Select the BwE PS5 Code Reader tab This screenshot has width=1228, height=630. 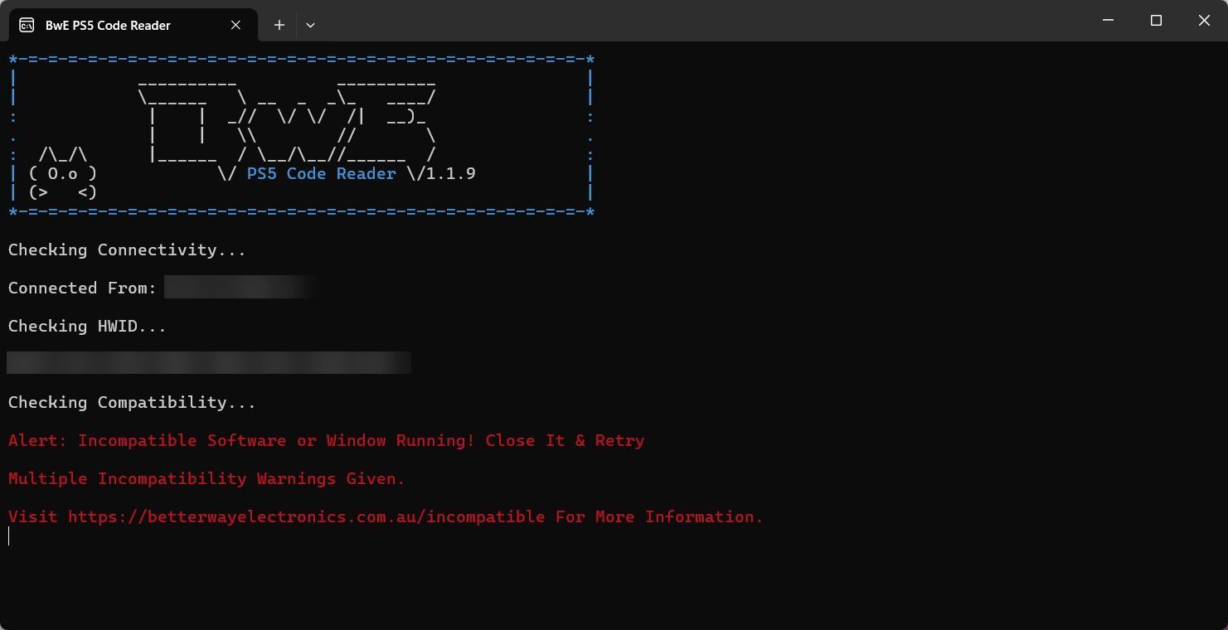[x=133, y=25]
